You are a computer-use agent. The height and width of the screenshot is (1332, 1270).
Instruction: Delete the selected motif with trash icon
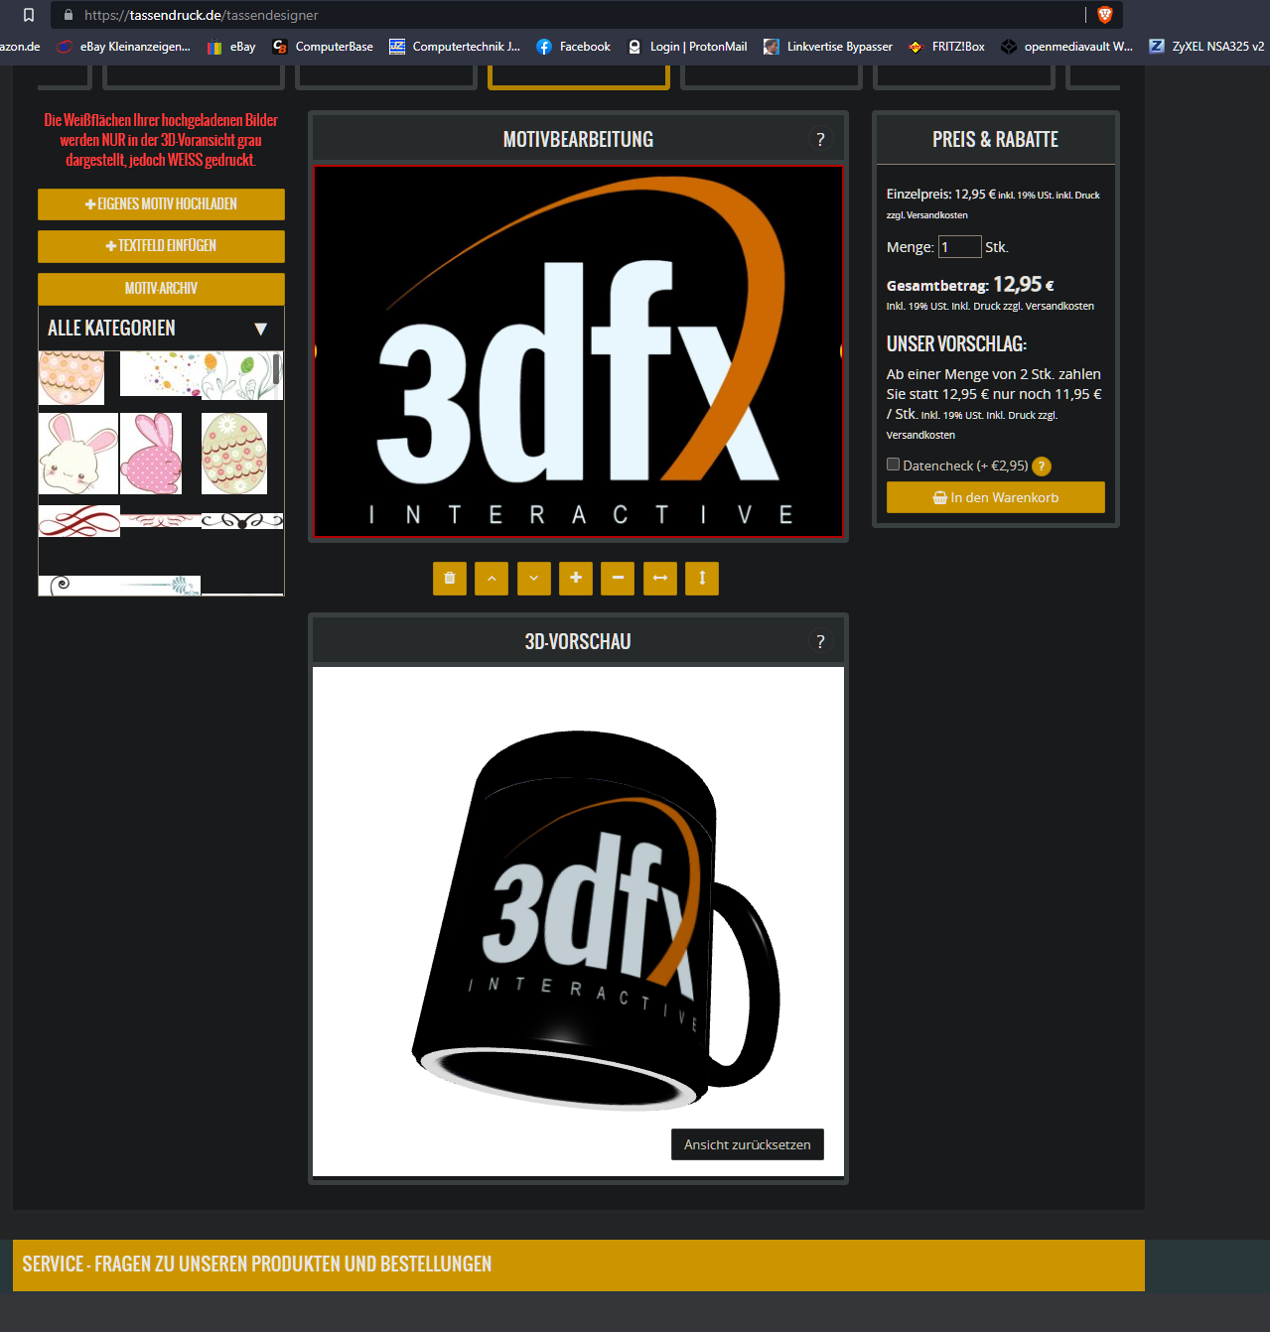pyautogui.click(x=450, y=579)
